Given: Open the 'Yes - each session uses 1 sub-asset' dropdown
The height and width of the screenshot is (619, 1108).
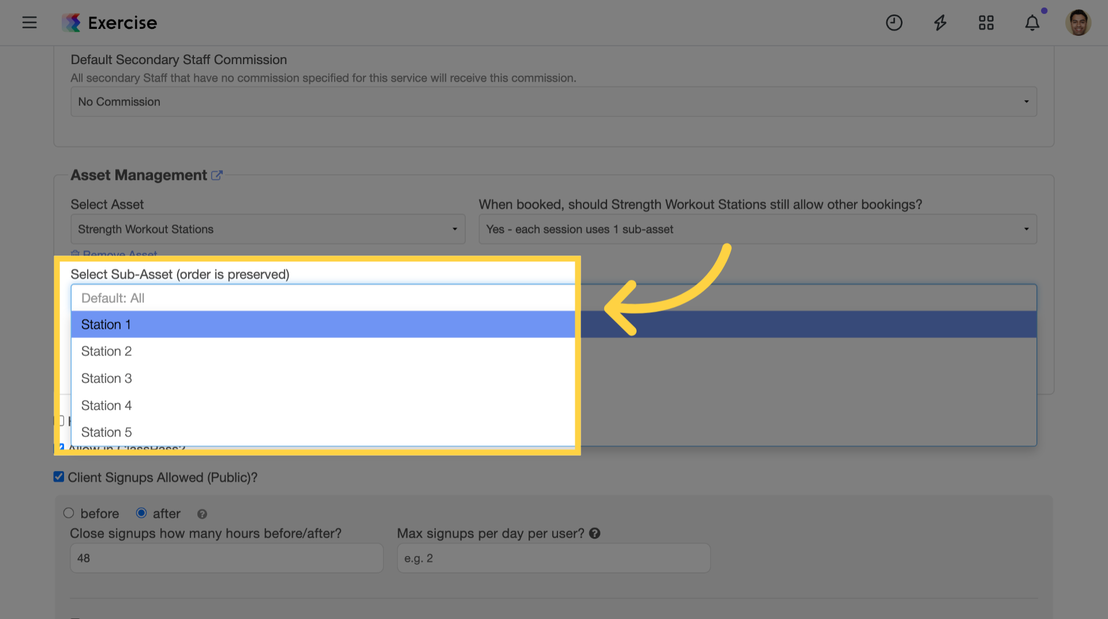Looking at the screenshot, I should [x=758, y=229].
